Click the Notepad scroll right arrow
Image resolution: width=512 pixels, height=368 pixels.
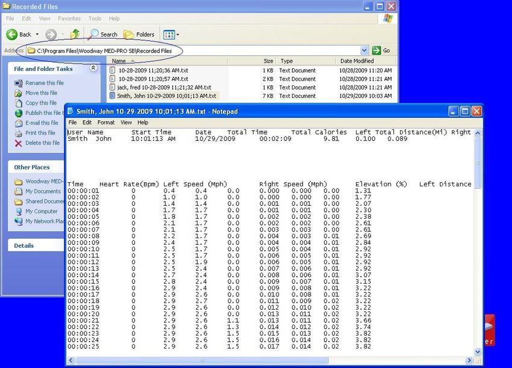pos(469,360)
